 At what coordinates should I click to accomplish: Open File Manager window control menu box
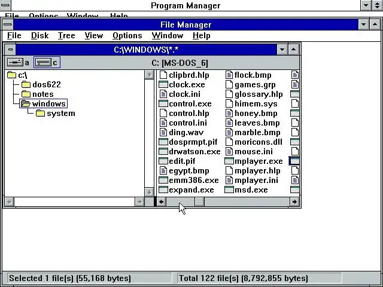[x=8, y=25]
